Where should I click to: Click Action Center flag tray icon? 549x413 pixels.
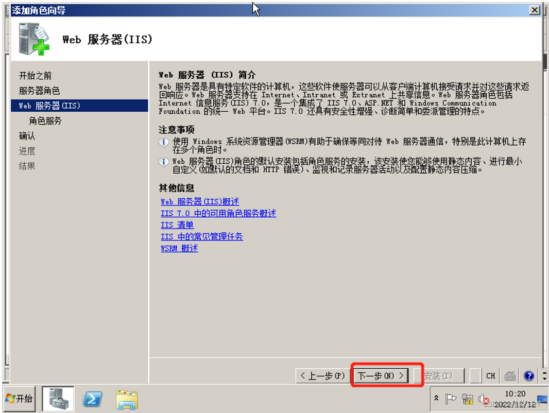pos(450,399)
